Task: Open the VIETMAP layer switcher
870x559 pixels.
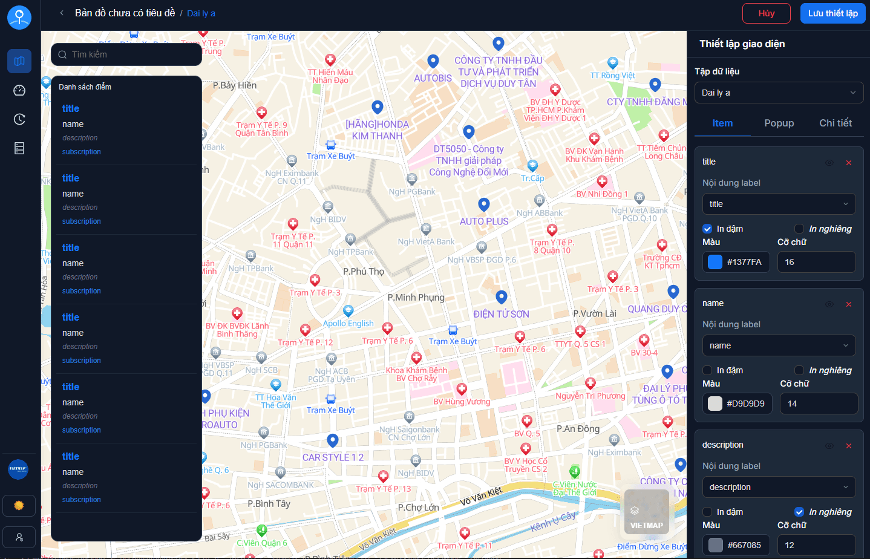Action: point(647,512)
